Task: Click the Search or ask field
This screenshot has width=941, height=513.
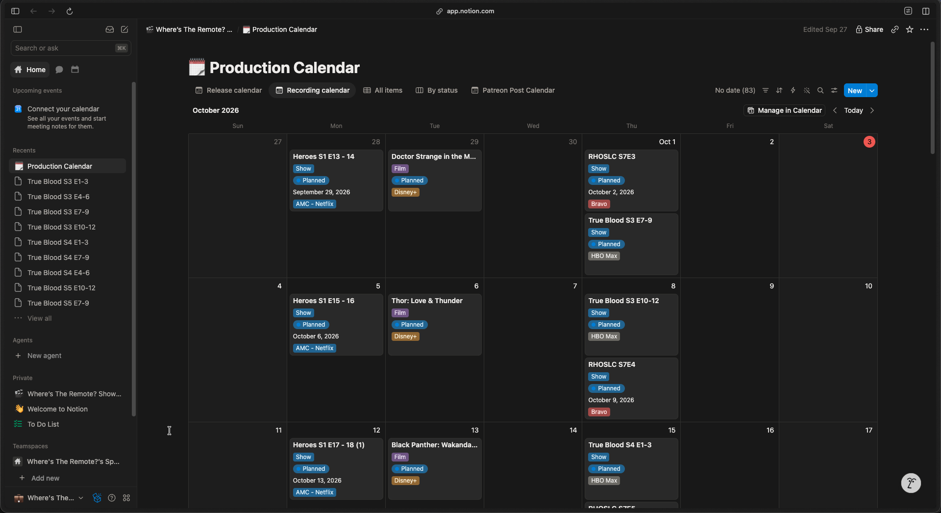Action: [x=71, y=48]
